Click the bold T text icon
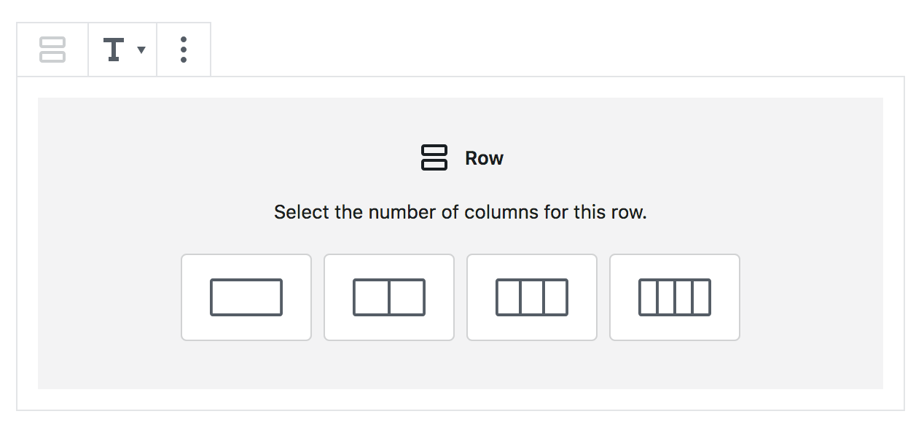 point(114,50)
